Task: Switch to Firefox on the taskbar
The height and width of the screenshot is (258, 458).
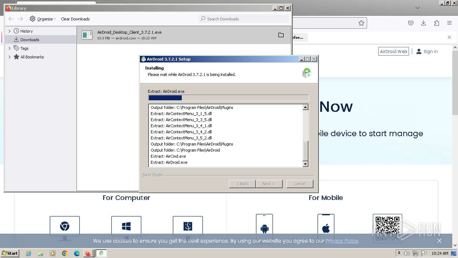Action: (88, 253)
